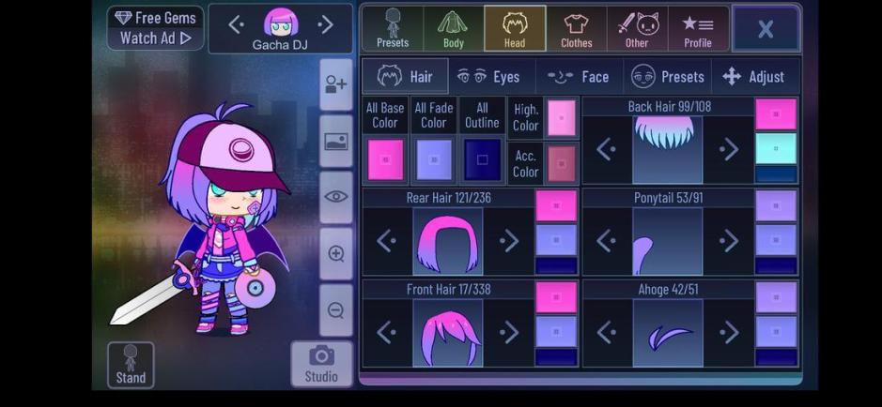Change Ponytail dark outline swatch
The image size is (882, 407).
coord(776,266)
